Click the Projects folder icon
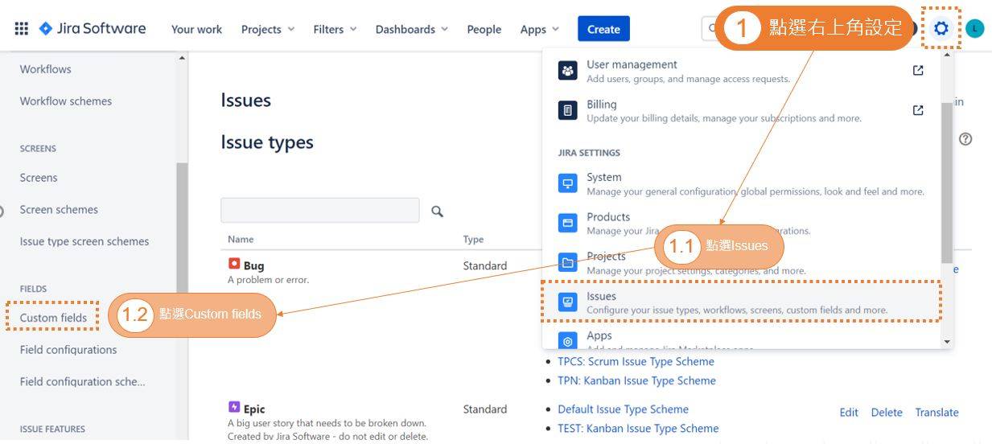 click(x=568, y=262)
